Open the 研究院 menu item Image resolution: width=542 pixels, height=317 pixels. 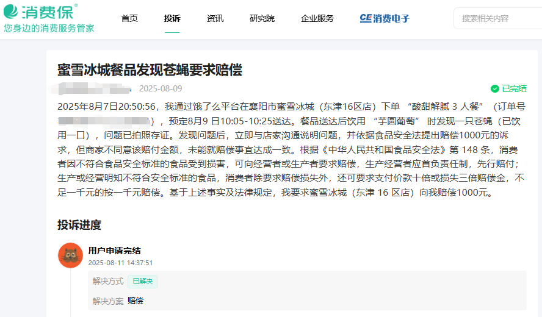[262, 18]
